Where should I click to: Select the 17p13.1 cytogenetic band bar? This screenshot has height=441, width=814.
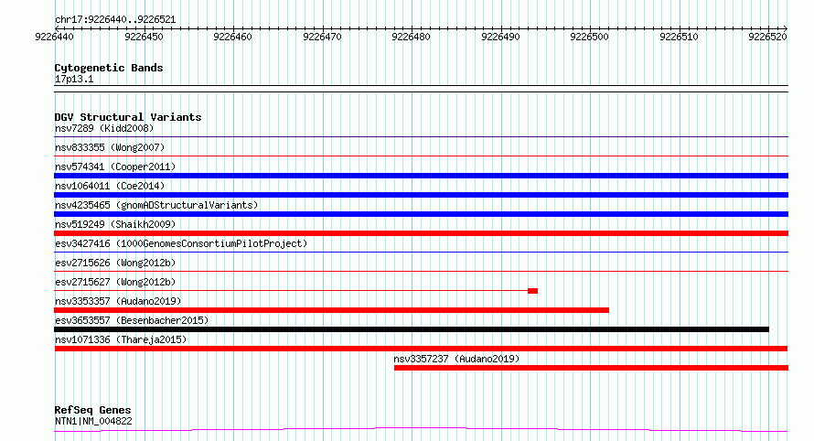421,89
